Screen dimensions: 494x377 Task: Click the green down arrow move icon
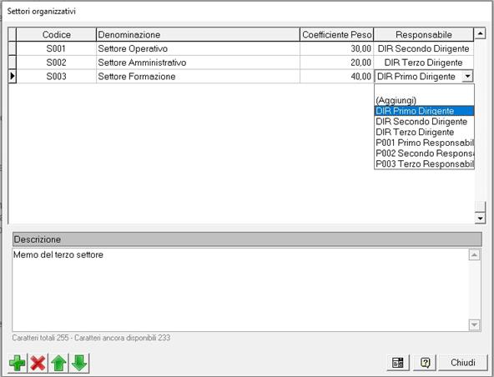click(79, 363)
